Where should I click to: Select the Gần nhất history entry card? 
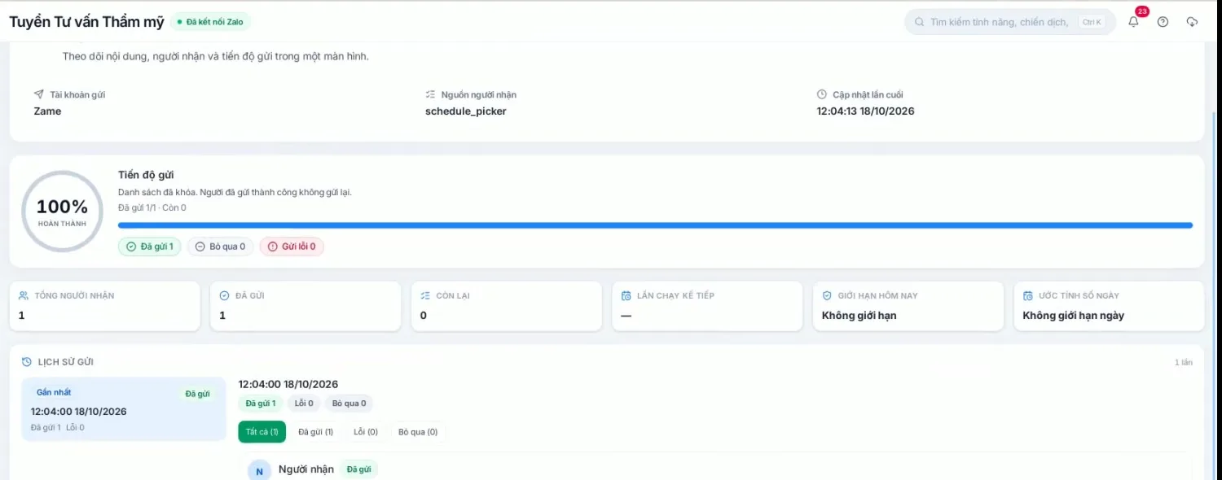(x=124, y=409)
